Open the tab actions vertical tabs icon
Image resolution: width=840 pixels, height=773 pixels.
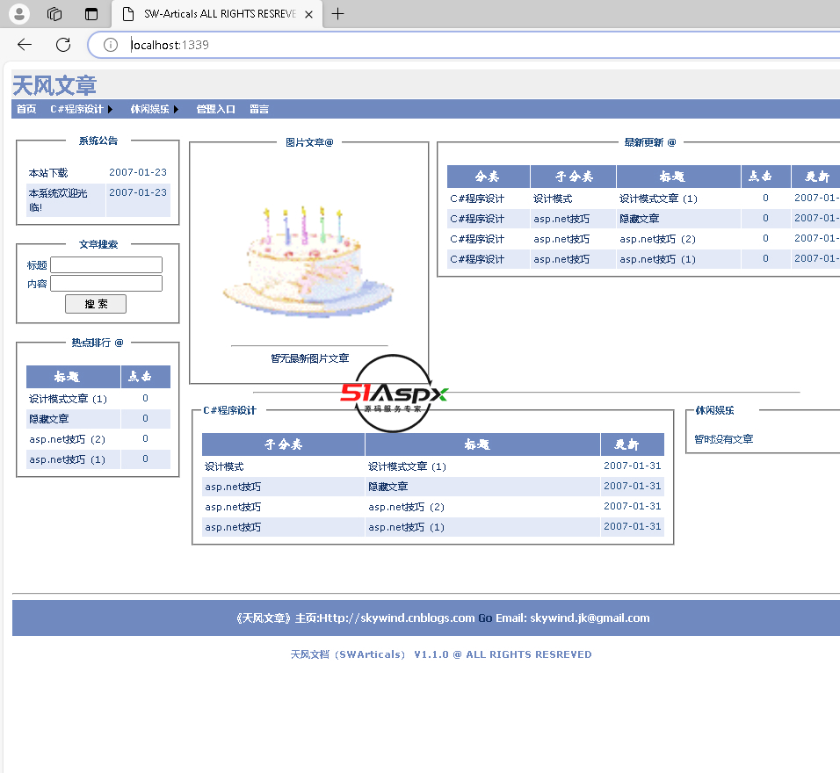91,14
